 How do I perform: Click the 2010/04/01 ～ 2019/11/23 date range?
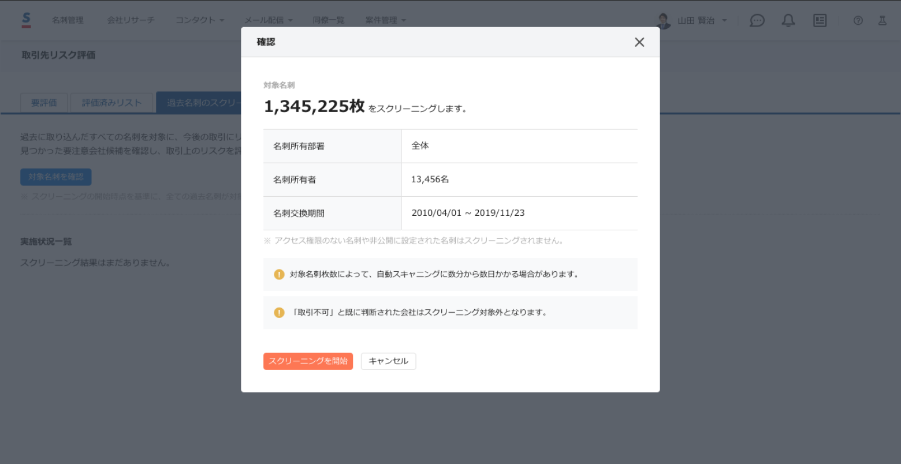pyautogui.click(x=468, y=213)
